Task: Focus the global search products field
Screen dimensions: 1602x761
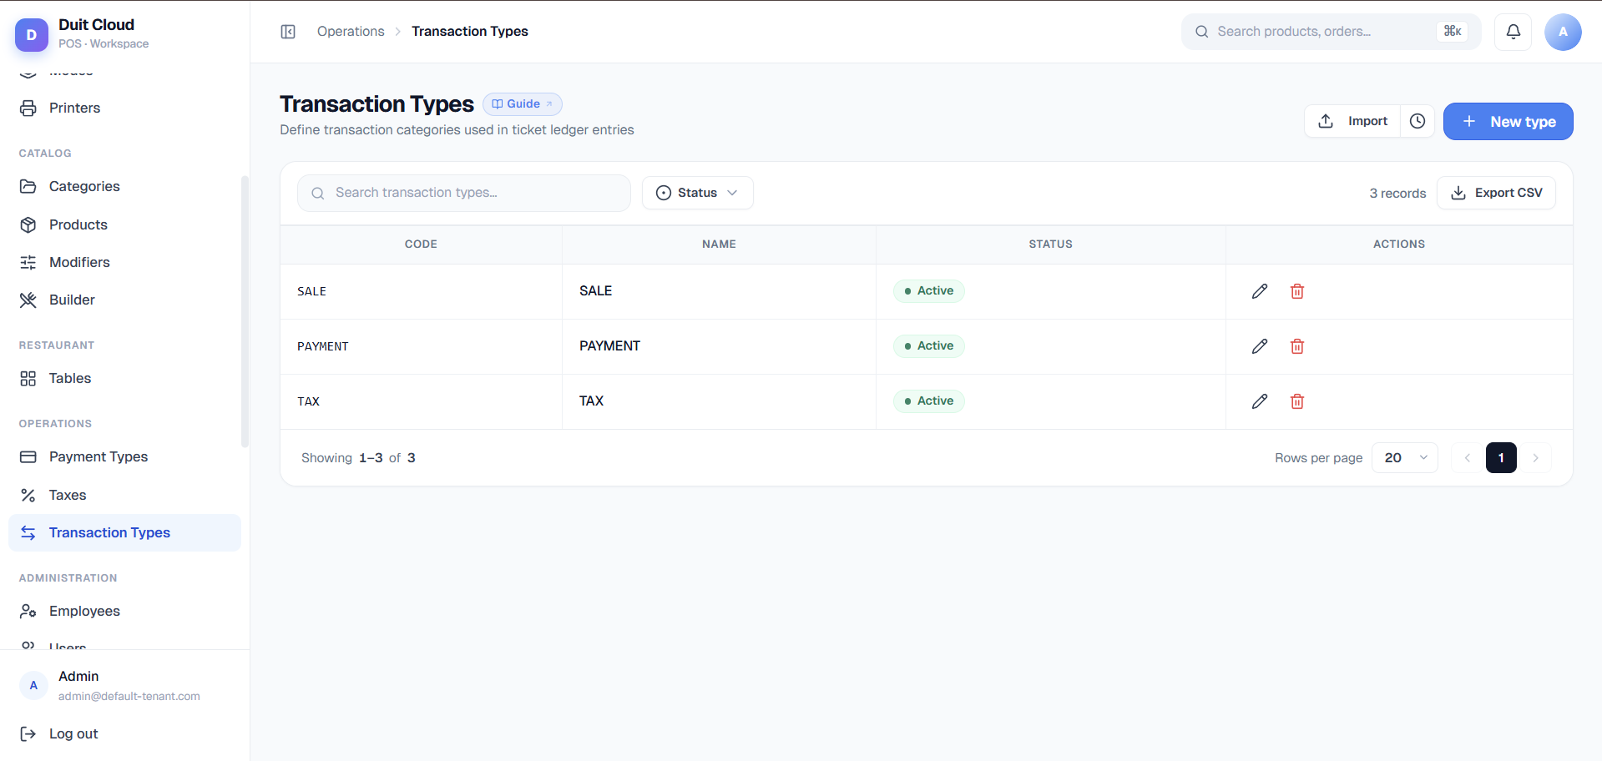Action: point(1331,32)
